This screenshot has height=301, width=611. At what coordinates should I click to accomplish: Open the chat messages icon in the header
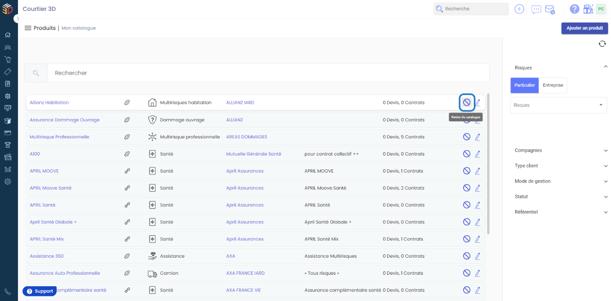coord(536,10)
